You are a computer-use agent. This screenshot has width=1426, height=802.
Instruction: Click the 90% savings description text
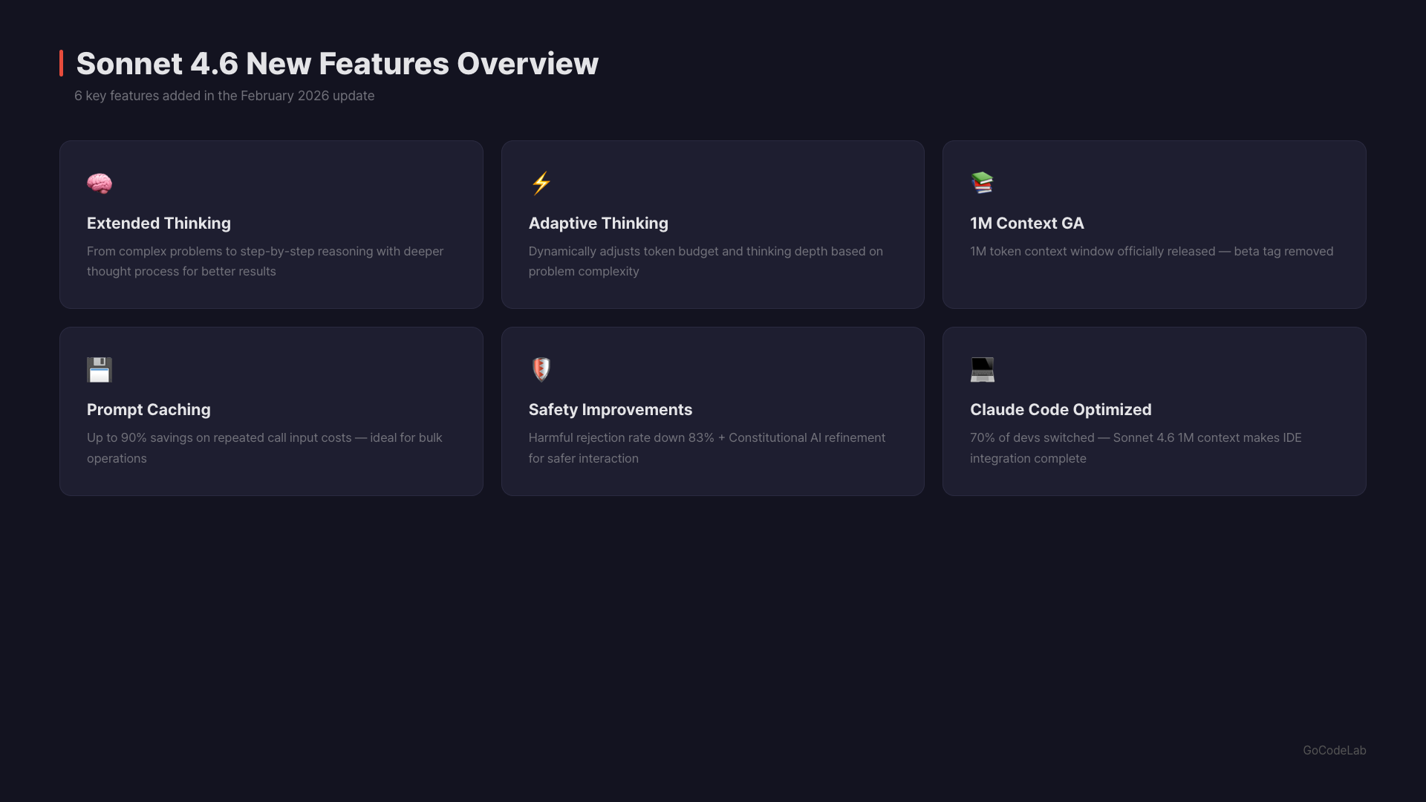(x=264, y=448)
